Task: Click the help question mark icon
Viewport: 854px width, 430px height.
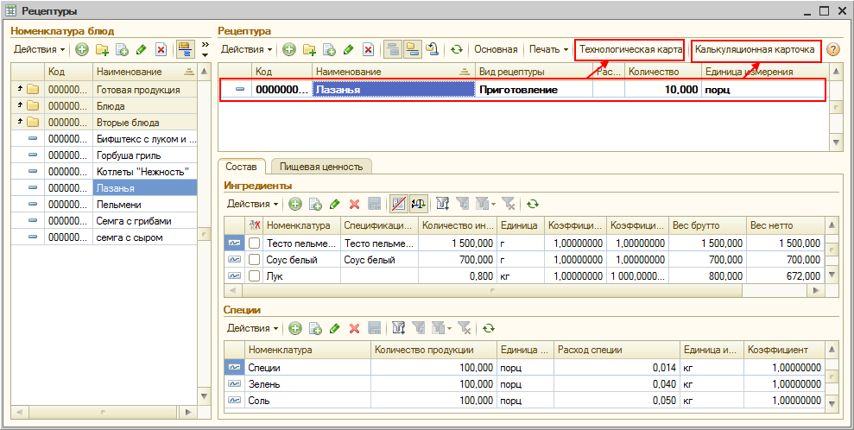Action: pyautogui.click(x=832, y=50)
